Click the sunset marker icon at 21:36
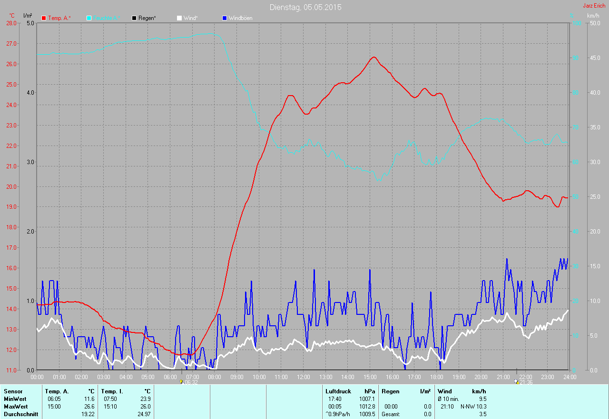609x419 pixels. tap(517, 381)
